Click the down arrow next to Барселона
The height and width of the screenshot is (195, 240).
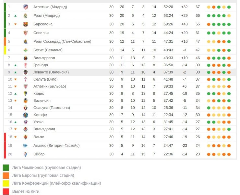tap(16, 24)
